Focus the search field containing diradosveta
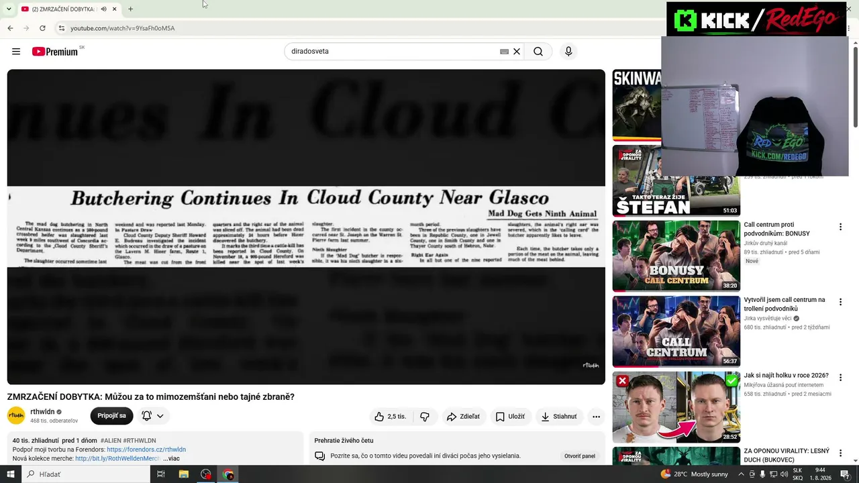The width and height of the screenshot is (859, 483). tap(393, 52)
